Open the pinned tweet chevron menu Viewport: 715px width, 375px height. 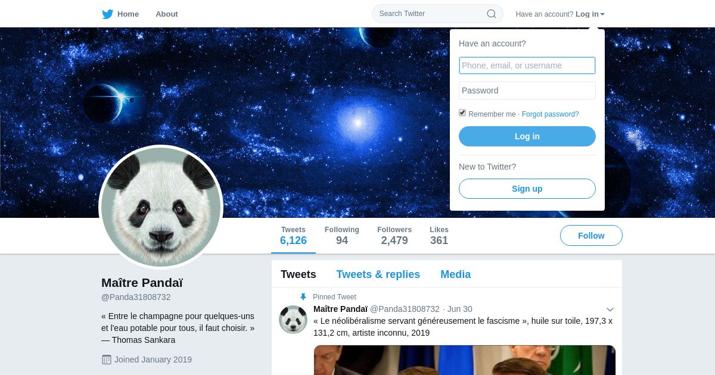coord(610,310)
